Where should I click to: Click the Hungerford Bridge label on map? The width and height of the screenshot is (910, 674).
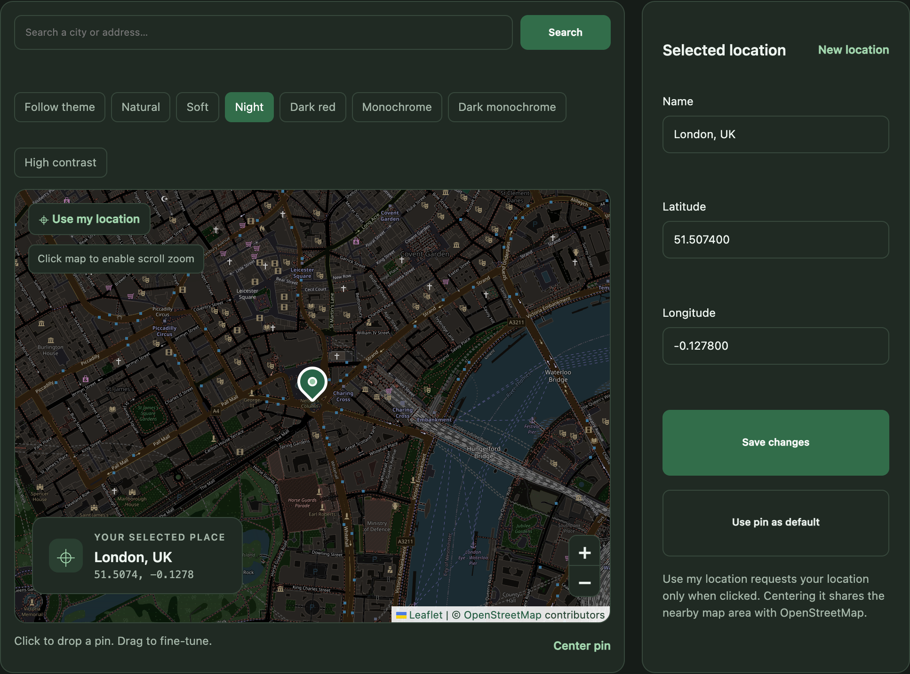coord(484,452)
